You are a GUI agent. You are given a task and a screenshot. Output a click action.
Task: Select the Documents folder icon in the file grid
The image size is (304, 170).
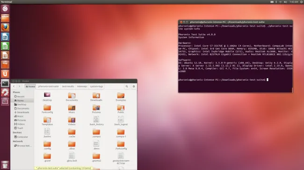72,97
